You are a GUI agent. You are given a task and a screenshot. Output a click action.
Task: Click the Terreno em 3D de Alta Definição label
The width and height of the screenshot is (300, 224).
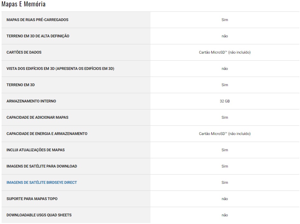click(38, 36)
